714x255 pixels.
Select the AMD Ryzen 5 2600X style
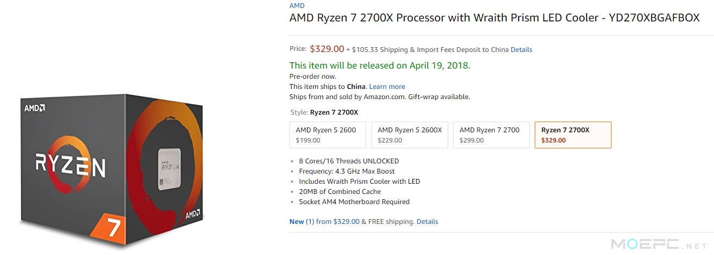pyautogui.click(x=410, y=135)
